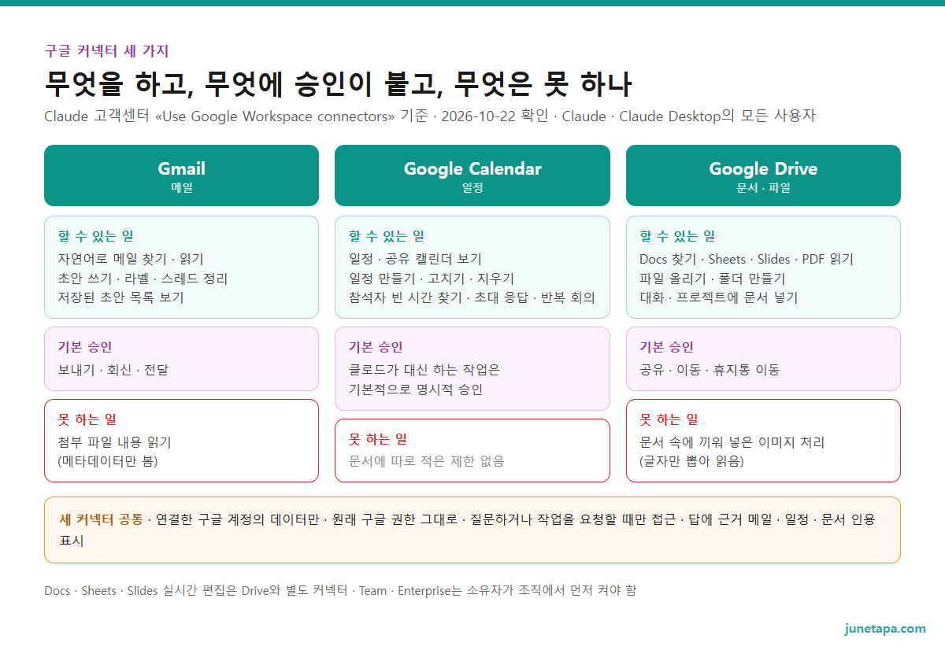
Task: Click '할 수 있는 일' in the Gmail column
Action: tap(95, 236)
